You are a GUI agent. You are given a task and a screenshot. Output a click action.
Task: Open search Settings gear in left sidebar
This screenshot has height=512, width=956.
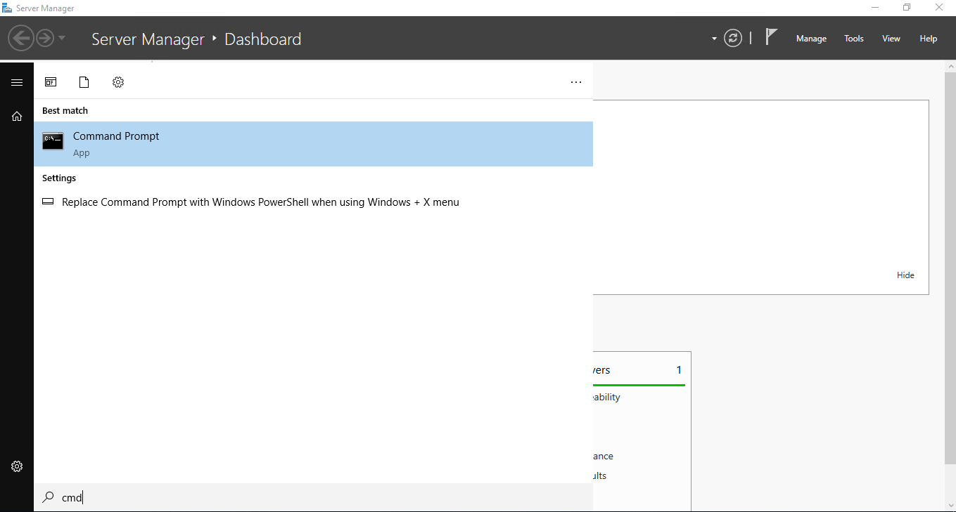(17, 466)
